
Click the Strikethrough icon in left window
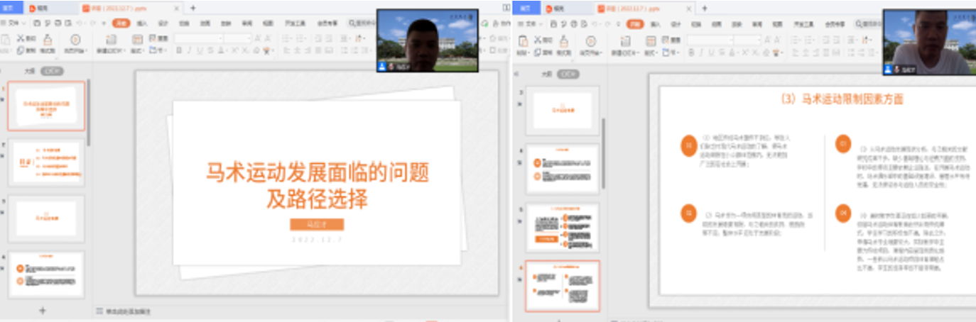[x=210, y=51]
